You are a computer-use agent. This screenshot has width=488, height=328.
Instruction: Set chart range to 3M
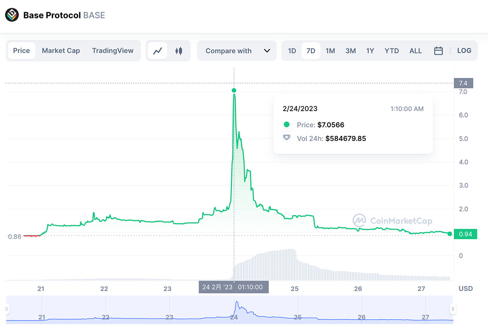point(351,51)
